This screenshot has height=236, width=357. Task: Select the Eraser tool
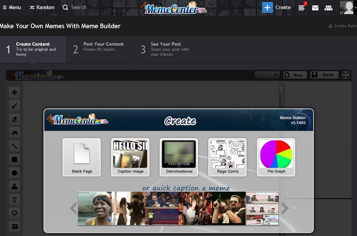tap(14, 119)
